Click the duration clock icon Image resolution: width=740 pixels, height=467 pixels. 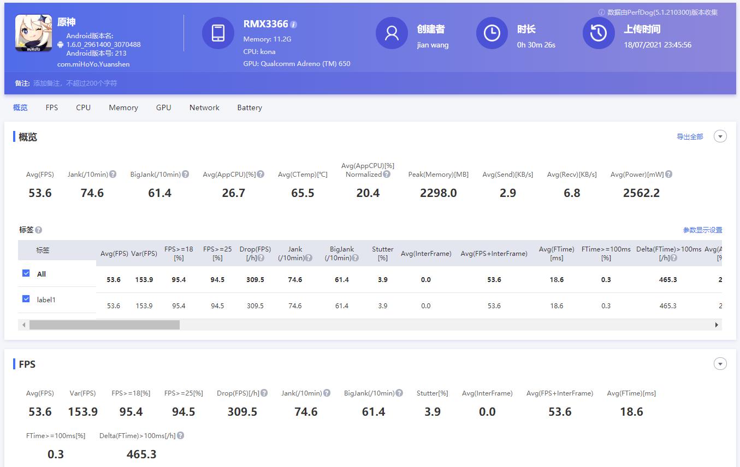(492, 33)
